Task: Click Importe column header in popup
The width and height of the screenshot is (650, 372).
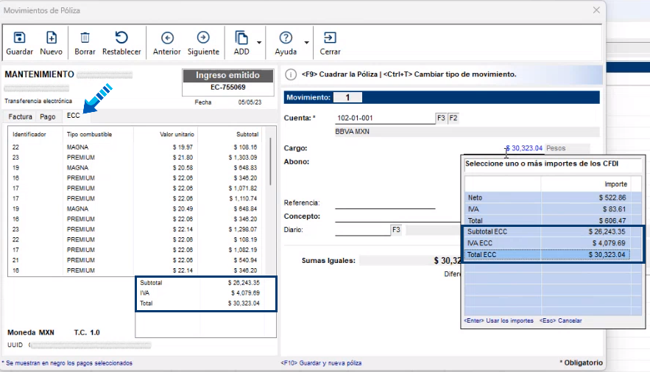Action: pos(616,184)
